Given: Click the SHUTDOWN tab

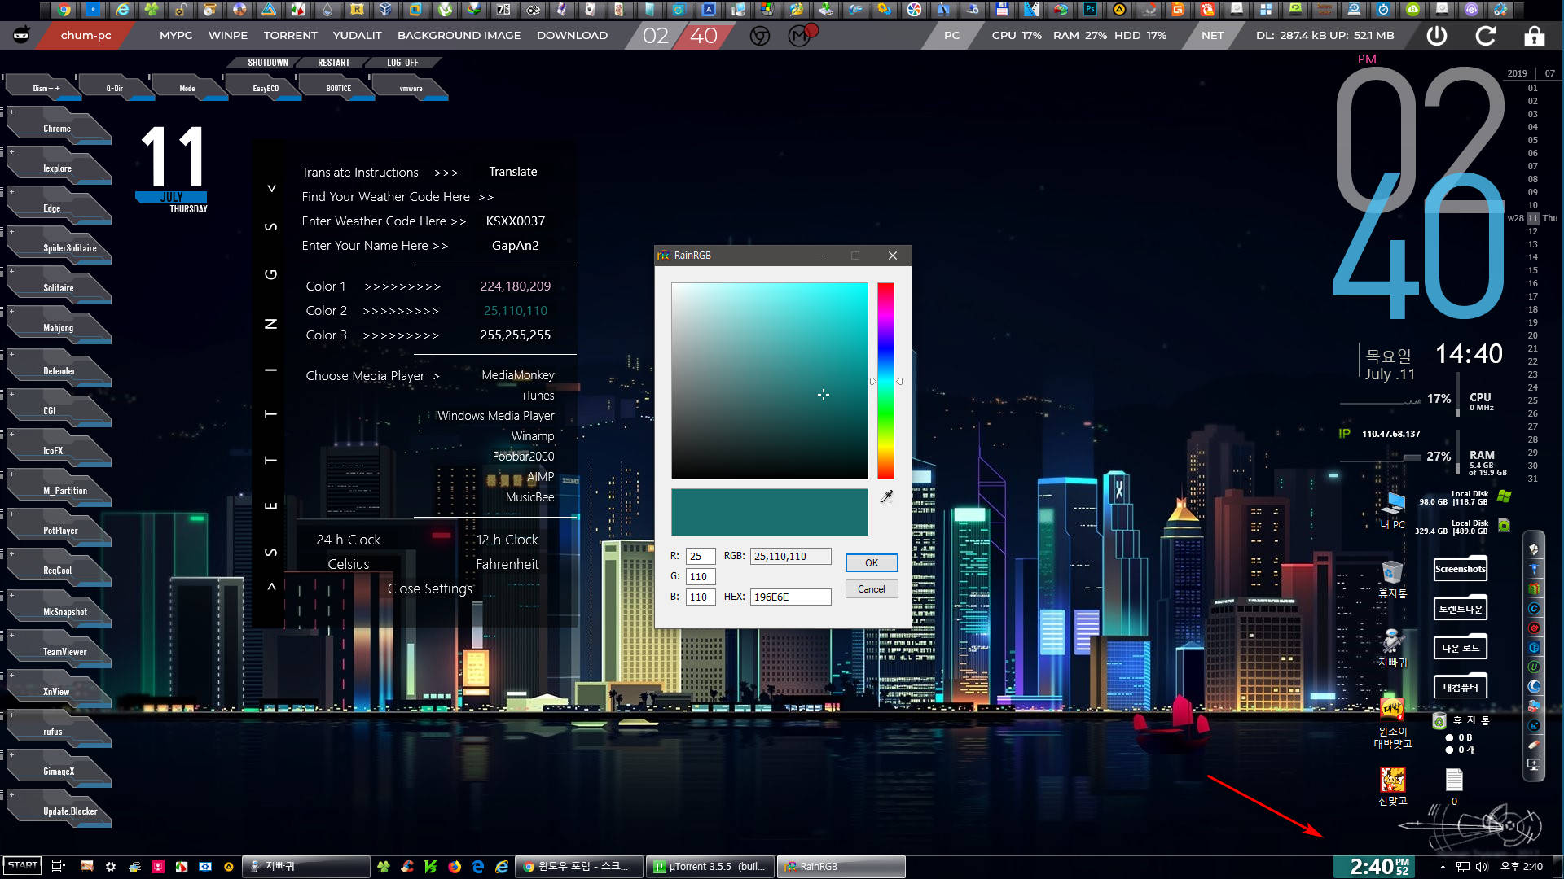Looking at the screenshot, I should point(268,63).
